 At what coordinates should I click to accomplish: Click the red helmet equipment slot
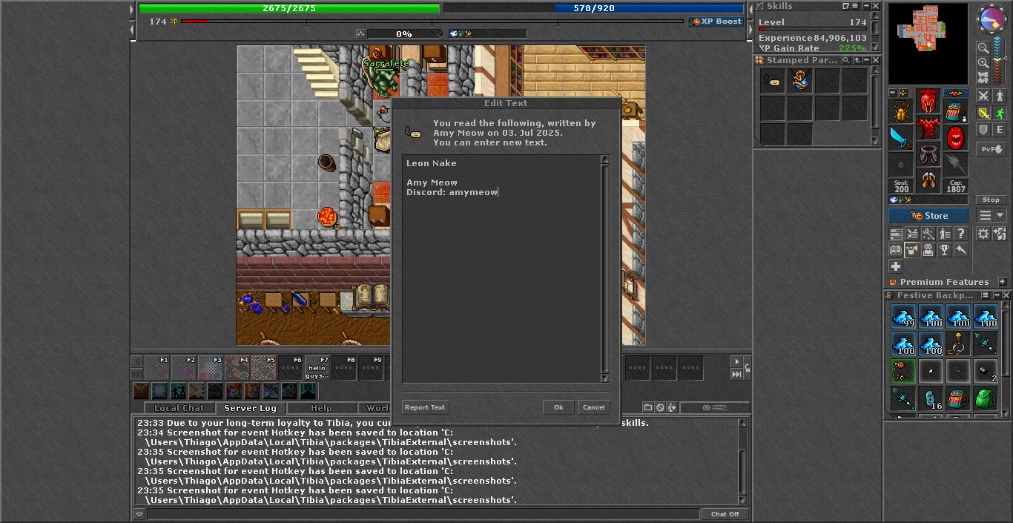[928, 101]
